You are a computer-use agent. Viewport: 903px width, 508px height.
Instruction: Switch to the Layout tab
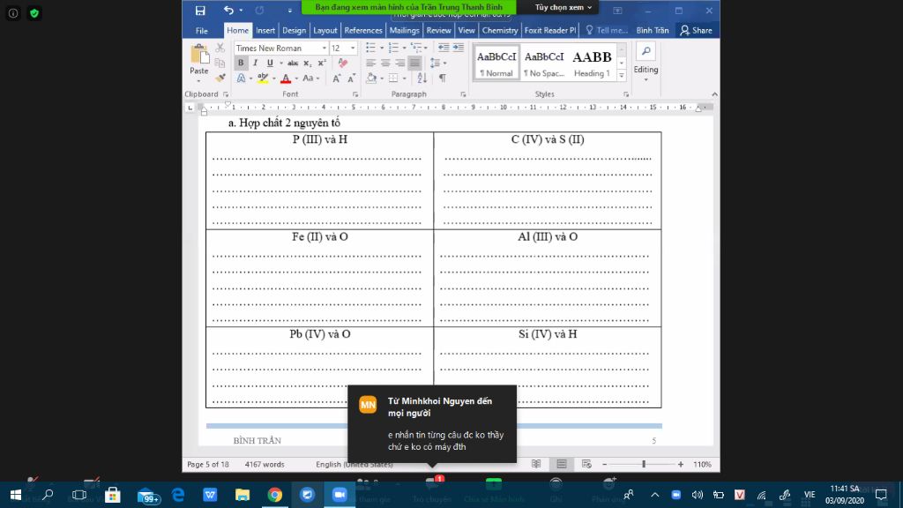(325, 31)
